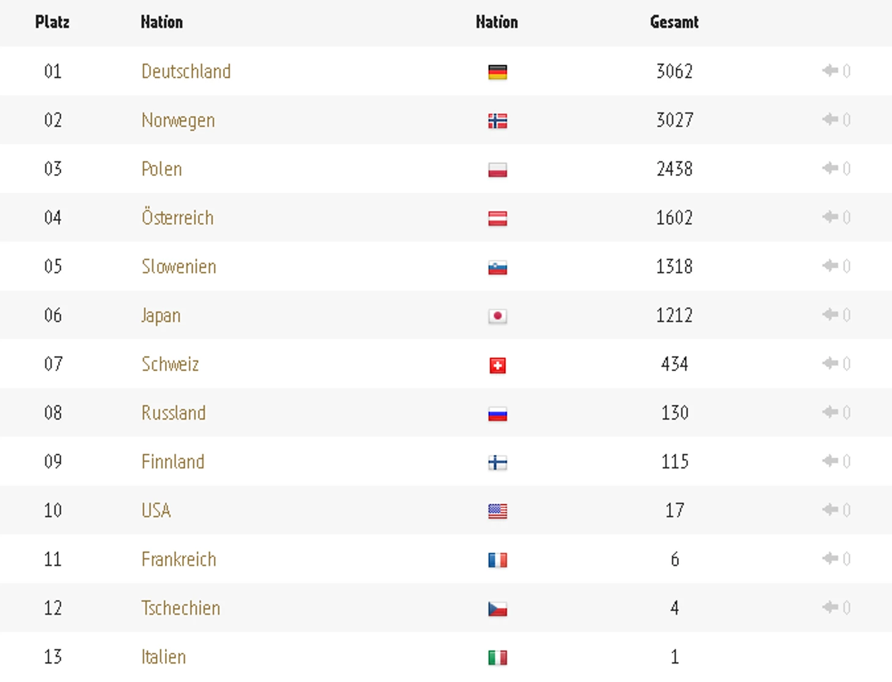Open the Slowenien nation link
The height and width of the screenshot is (682, 892).
178,267
